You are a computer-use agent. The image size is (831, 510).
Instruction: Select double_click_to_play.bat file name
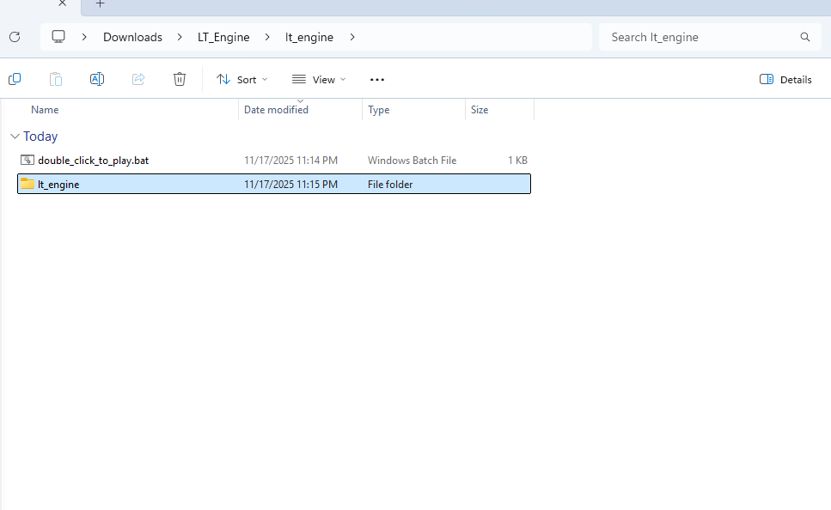tap(94, 161)
